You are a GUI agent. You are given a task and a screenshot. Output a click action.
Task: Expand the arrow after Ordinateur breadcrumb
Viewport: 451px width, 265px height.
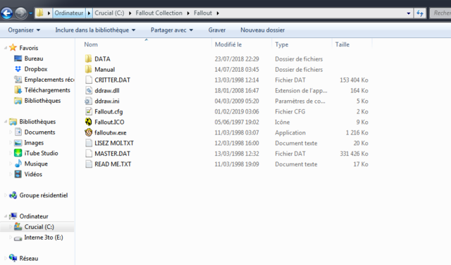pos(89,13)
